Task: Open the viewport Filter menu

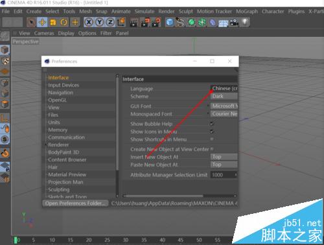Action: 106,33
